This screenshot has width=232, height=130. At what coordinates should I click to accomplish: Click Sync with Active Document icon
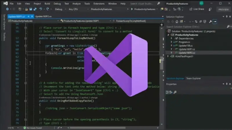[196, 22]
